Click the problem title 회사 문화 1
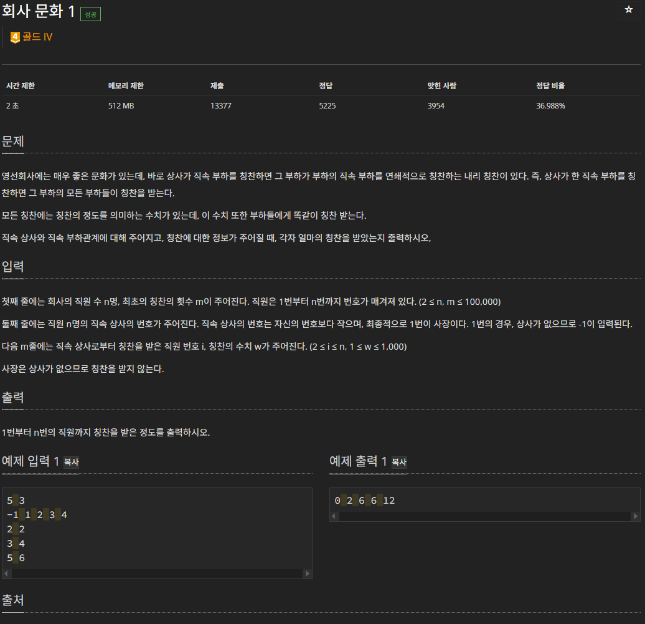This screenshot has width=645, height=624. point(38,11)
